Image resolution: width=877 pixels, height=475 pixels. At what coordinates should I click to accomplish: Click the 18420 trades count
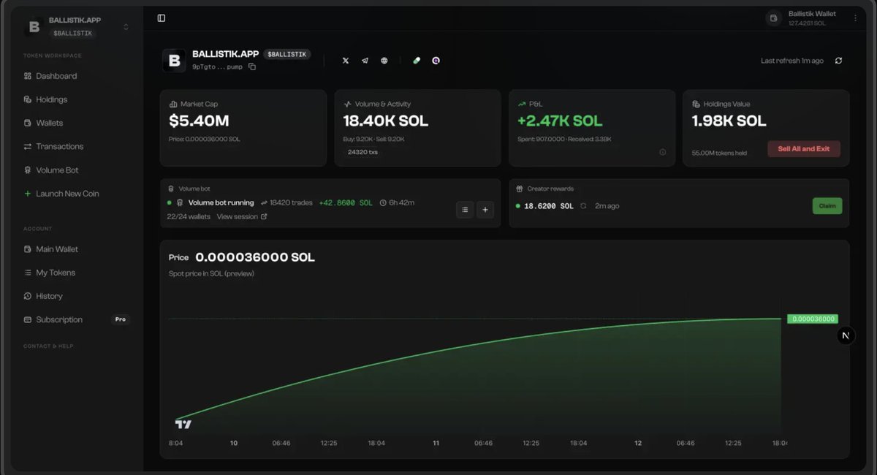click(291, 202)
